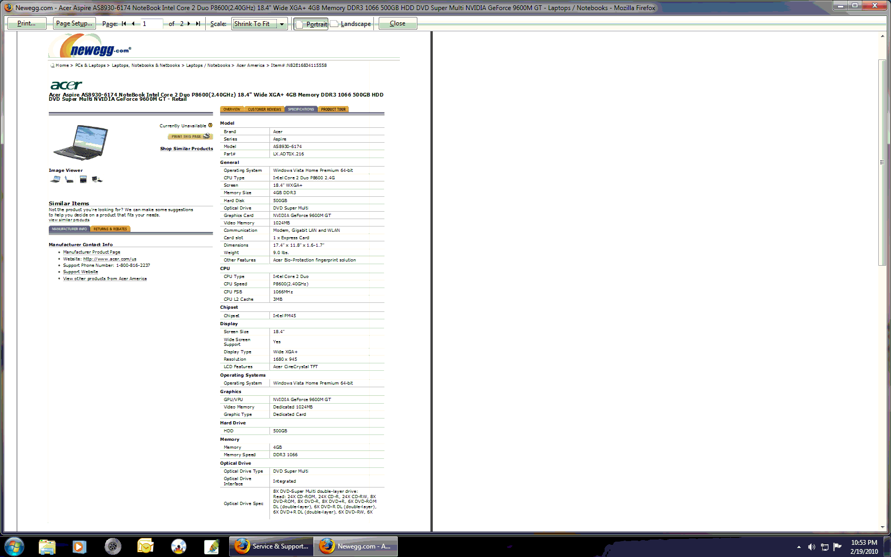Open the gray wheel-icon taskbar app

click(112, 546)
